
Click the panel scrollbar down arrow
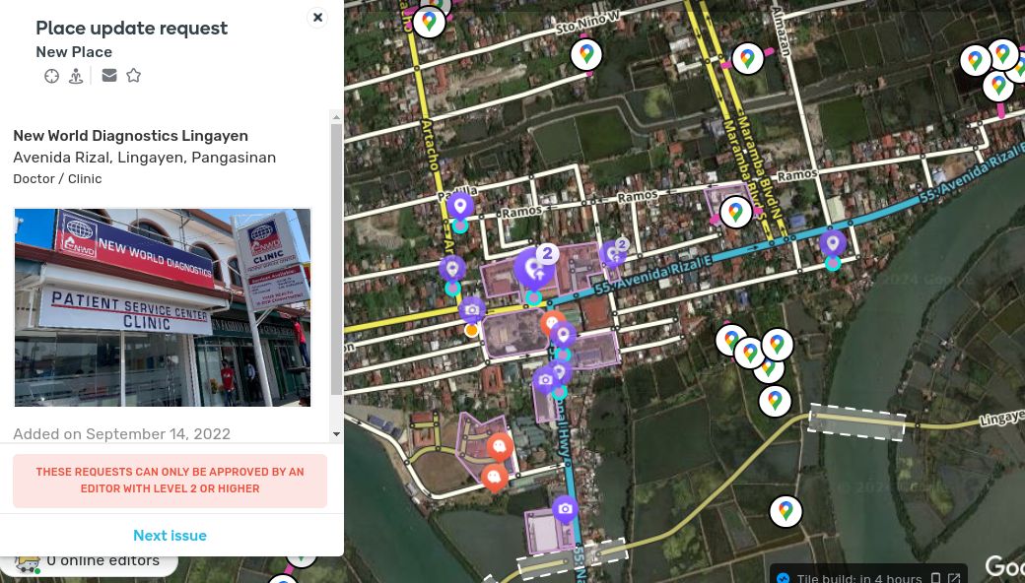coord(336,434)
